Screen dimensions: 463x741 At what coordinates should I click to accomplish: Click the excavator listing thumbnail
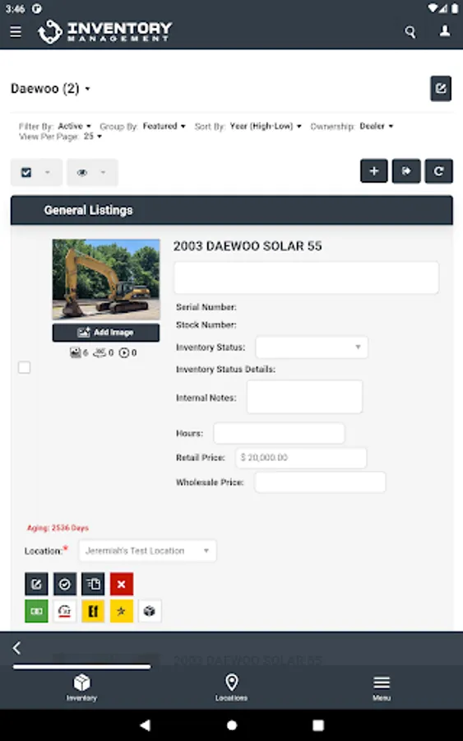point(106,279)
